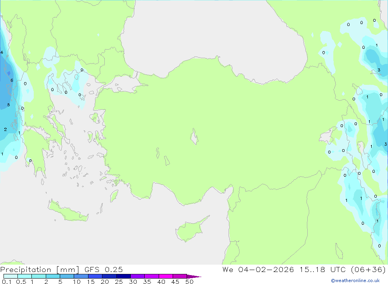
Task: Click the 30–35 mm violet legend swatch
Action: (138, 276)
